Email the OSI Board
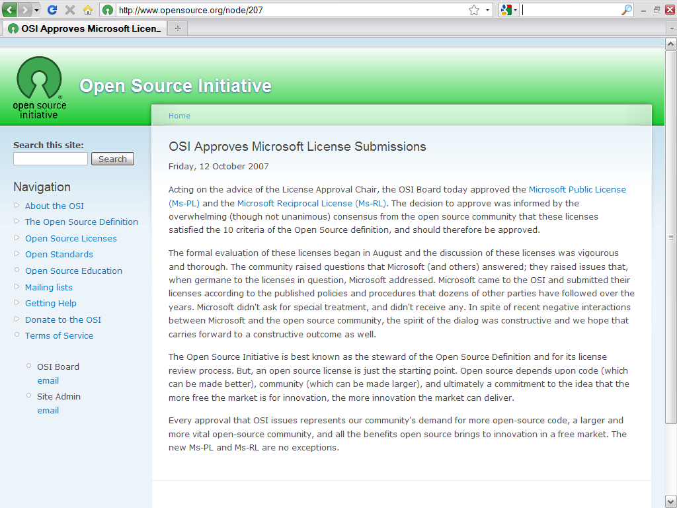Screen dimensions: 677x508 (x=48, y=380)
